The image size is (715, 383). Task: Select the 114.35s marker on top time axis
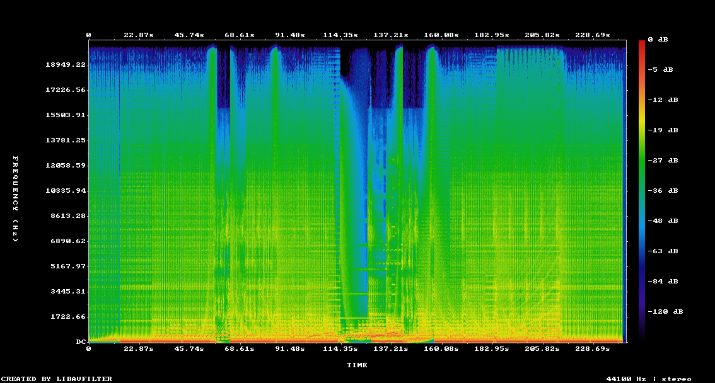click(x=340, y=35)
